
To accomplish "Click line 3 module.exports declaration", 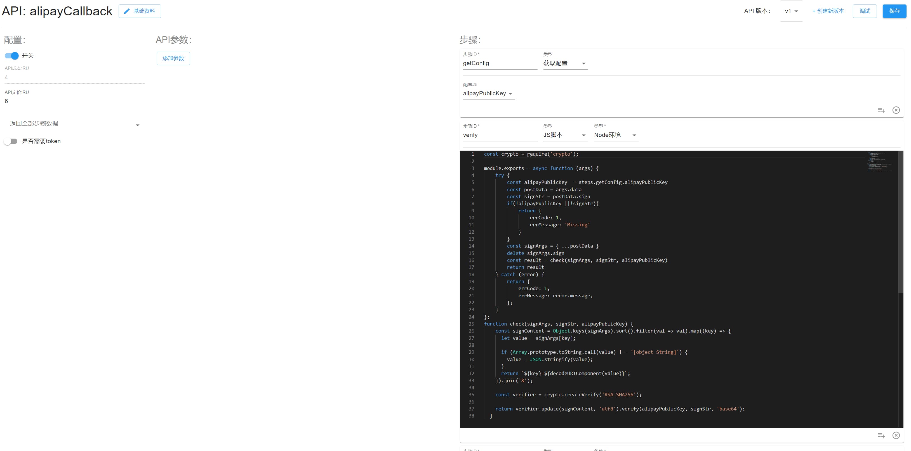I will click(541, 168).
